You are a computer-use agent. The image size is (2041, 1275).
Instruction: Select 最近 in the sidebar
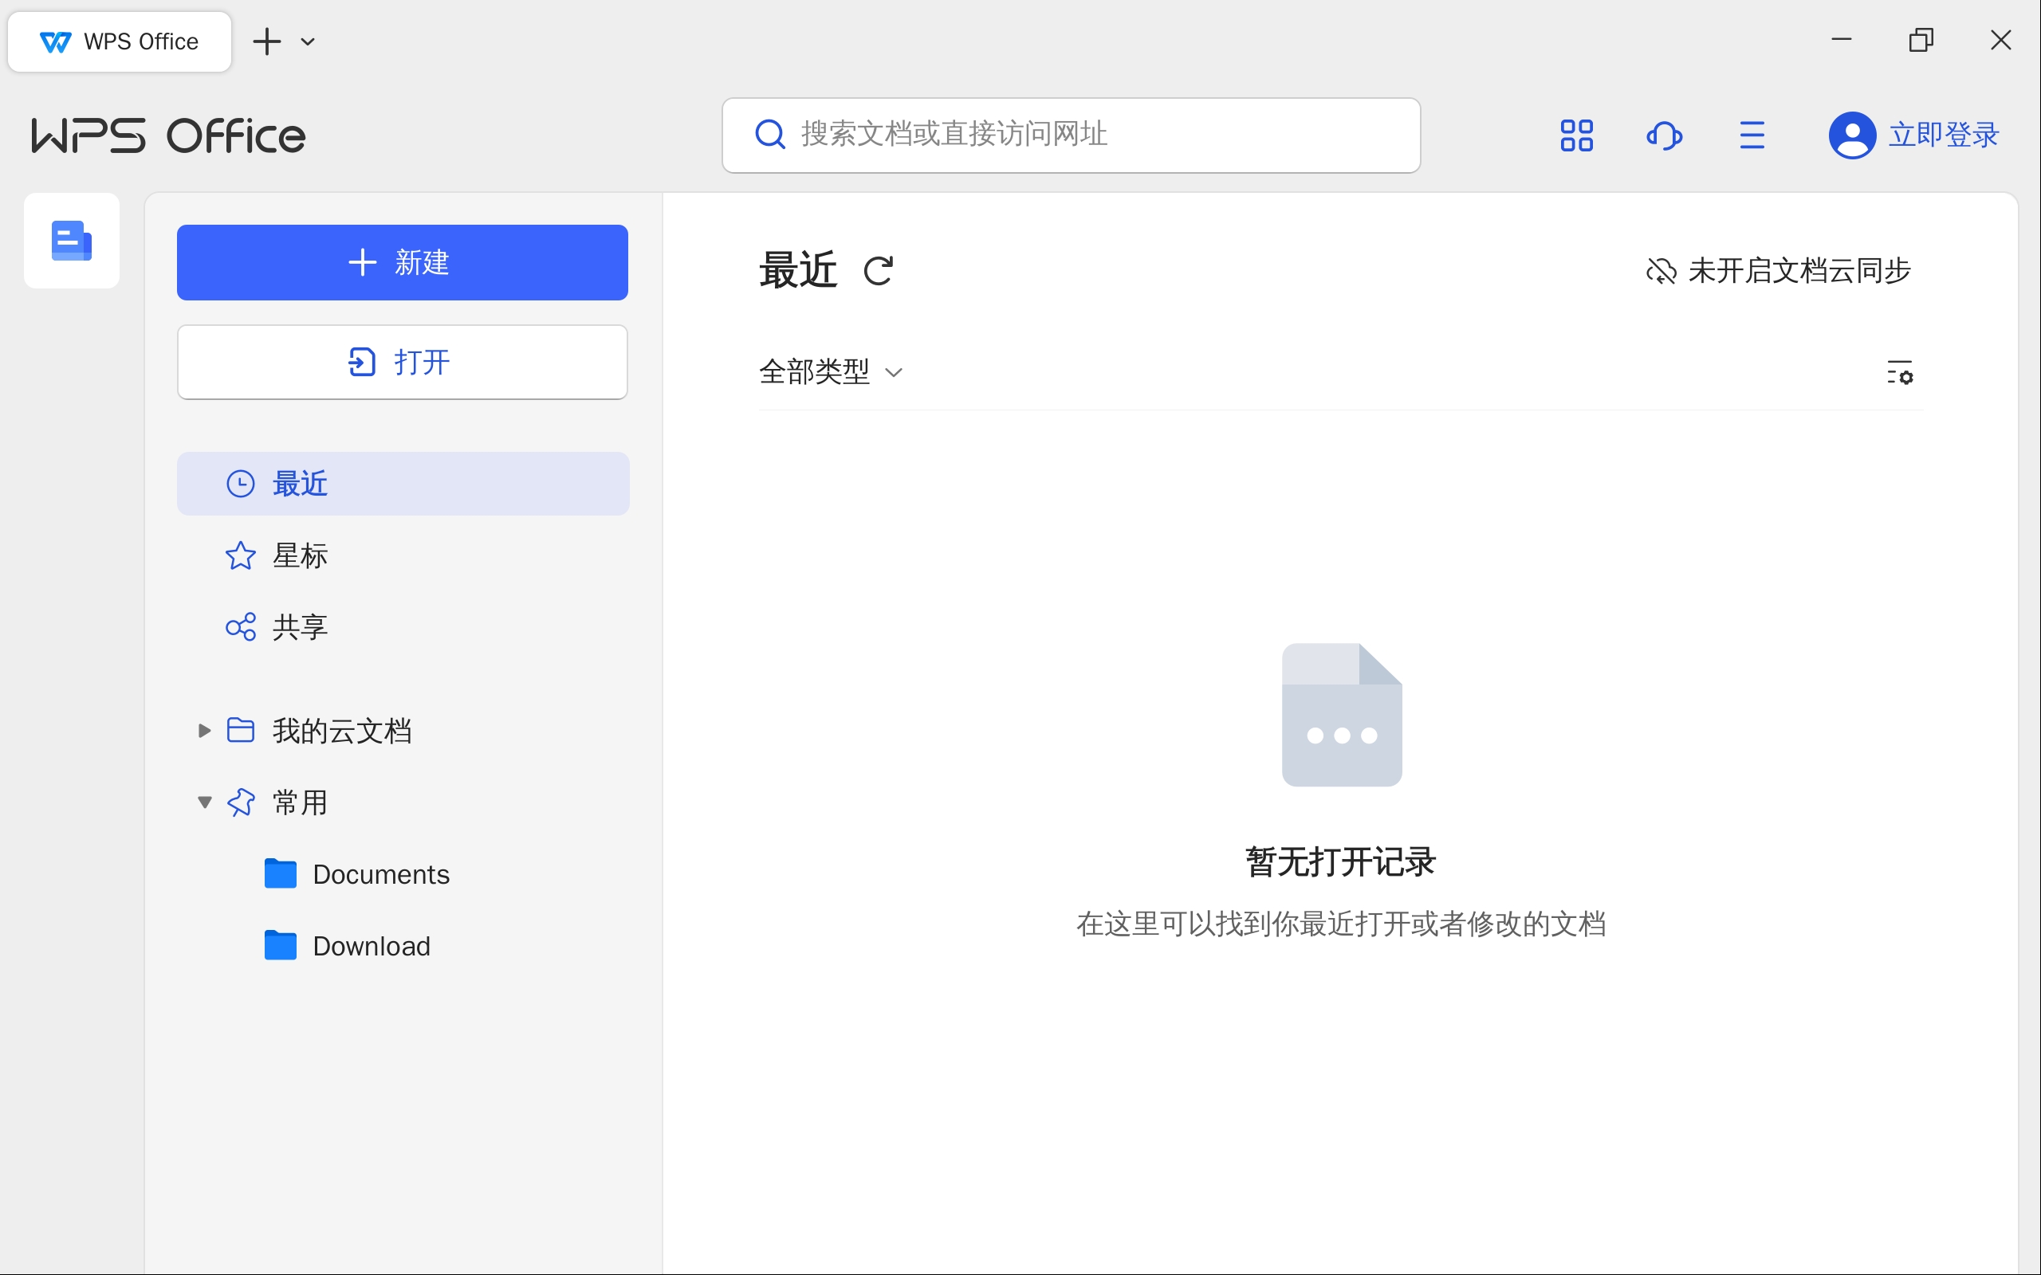pos(403,484)
